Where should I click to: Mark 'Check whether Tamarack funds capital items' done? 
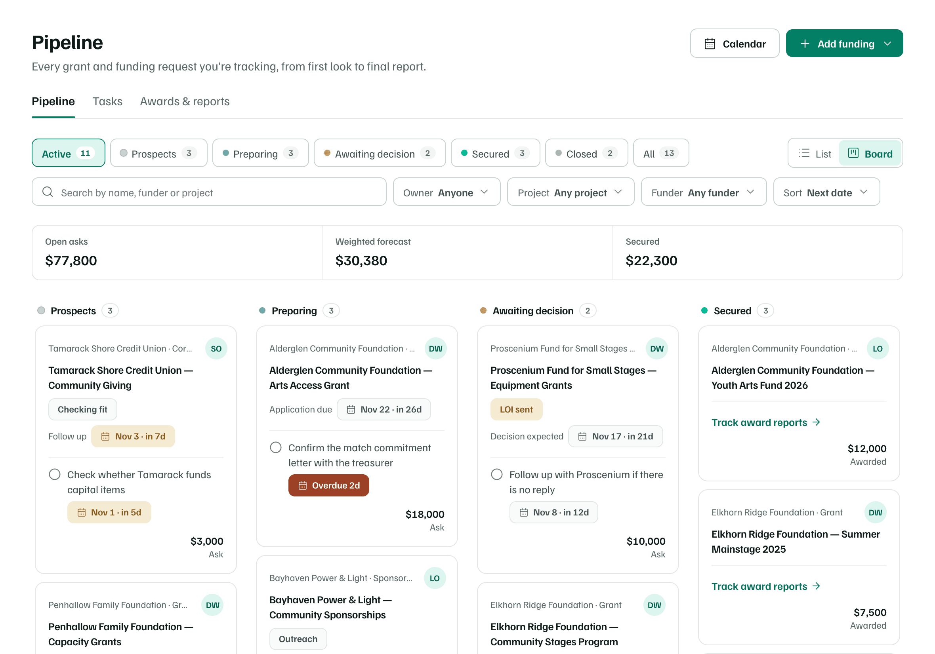coord(55,475)
